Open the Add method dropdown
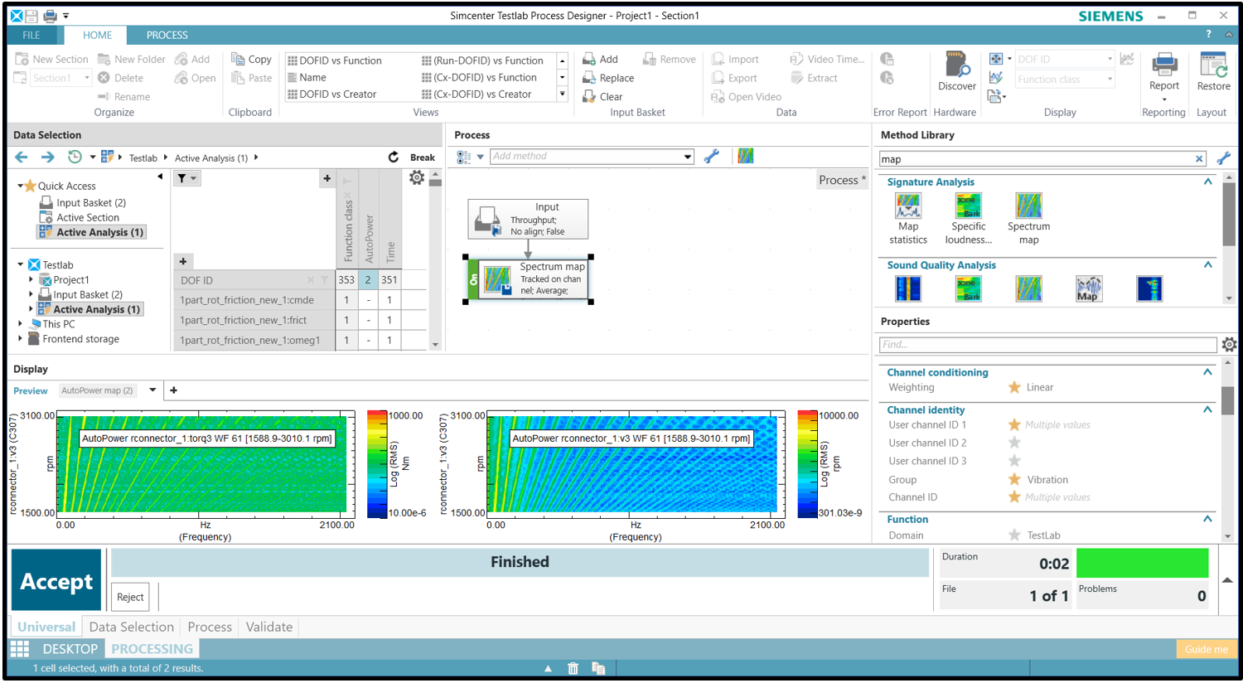1243x683 pixels. [687, 157]
